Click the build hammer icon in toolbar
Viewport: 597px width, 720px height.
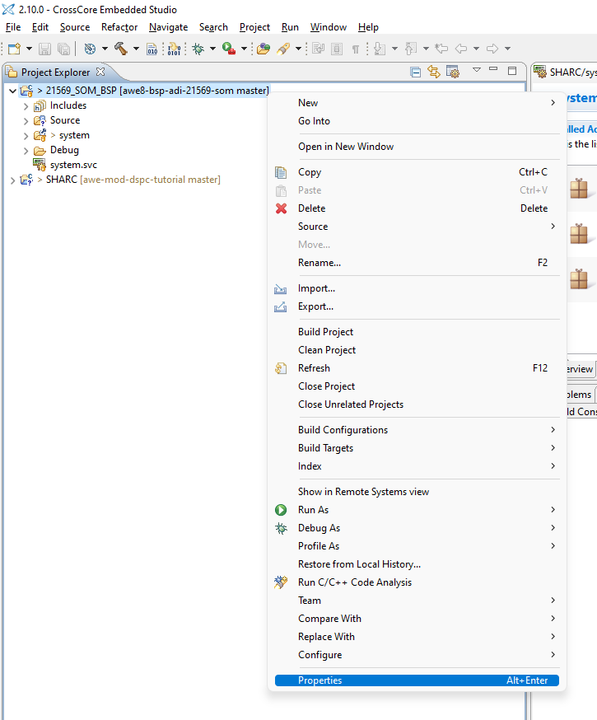[x=120, y=49]
